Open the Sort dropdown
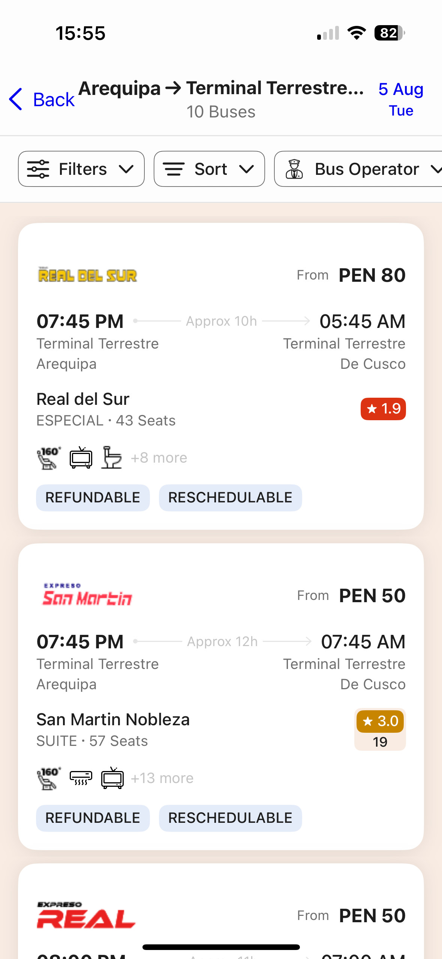The image size is (442, 959). [209, 169]
